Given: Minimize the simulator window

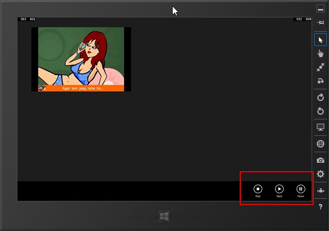Looking at the screenshot, I should tap(321, 9).
